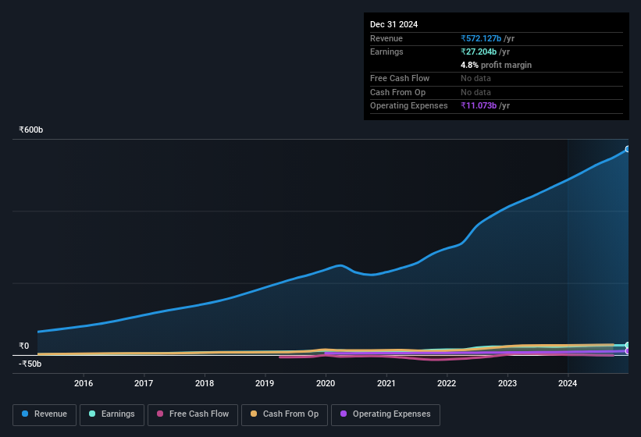
Task: Toggle the Revenue series legend button
Action: point(45,414)
